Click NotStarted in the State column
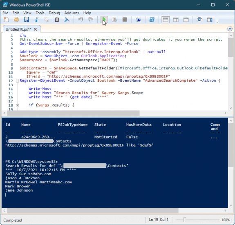Viewport: 235px width, 225px height. [106, 137]
